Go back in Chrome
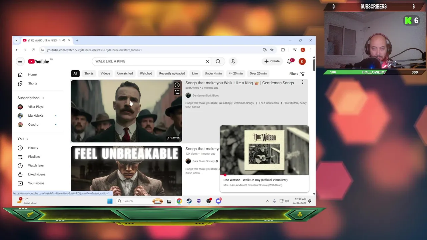This screenshot has width=427, height=240. [x=17, y=50]
